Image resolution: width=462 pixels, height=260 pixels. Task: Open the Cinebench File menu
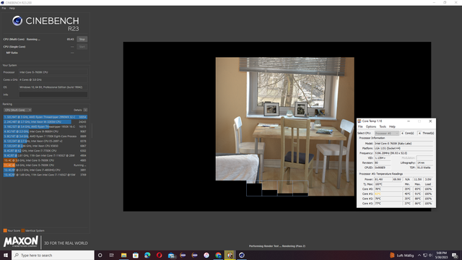pos(4,8)
